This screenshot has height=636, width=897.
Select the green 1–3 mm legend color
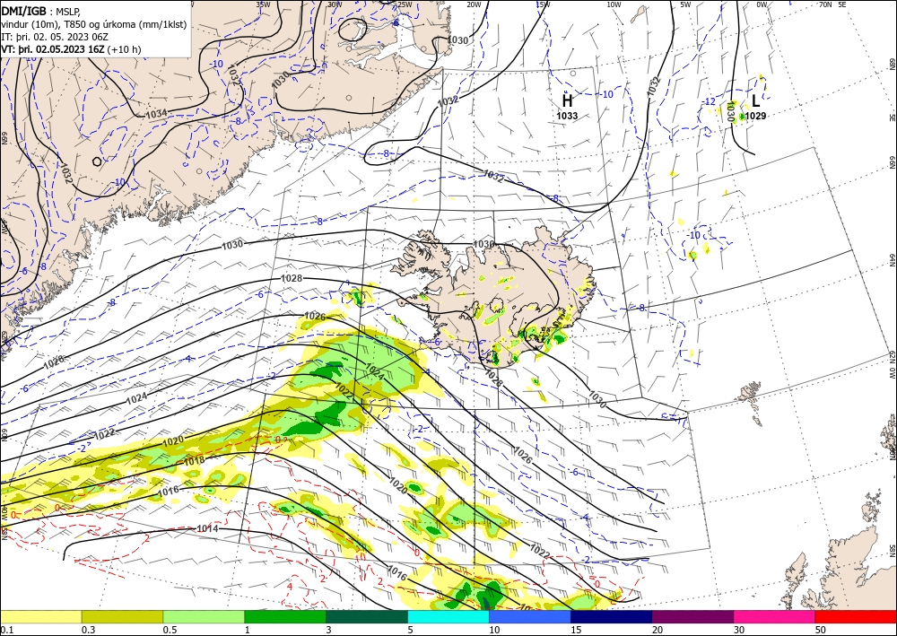click(285, 616)
